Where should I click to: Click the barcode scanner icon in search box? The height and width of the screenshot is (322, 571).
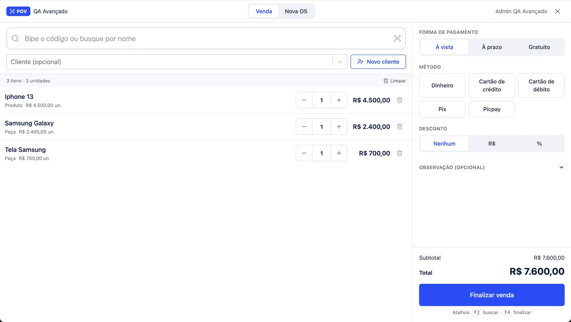(397, 39)
